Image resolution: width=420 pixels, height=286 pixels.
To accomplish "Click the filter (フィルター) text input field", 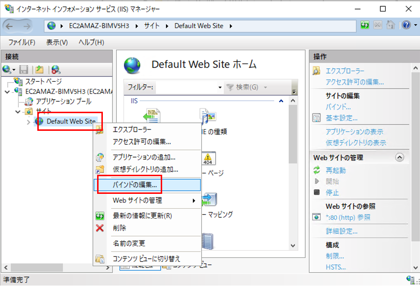I will pyautogui.click(x=187, y=87).
